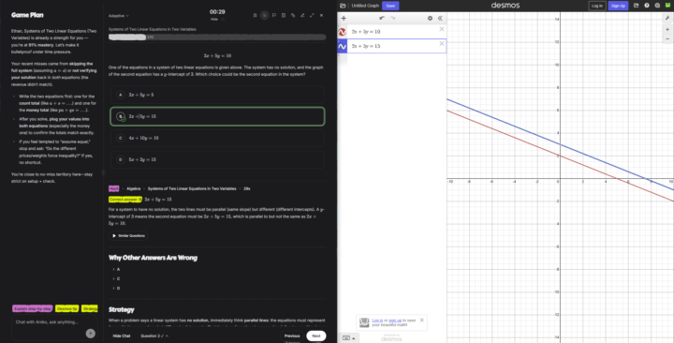The width and height of the screenshot is (674, 343).
Task: Click Hide Chat
Action: point(121,336)
